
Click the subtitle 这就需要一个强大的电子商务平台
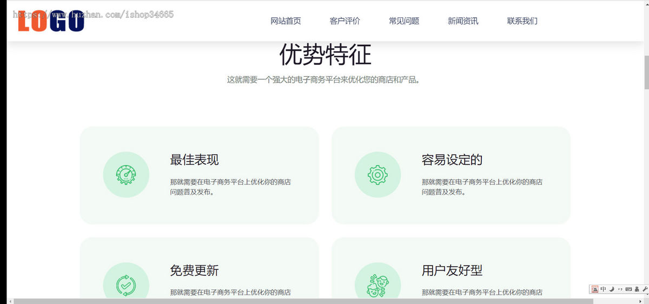pos(324,80)
